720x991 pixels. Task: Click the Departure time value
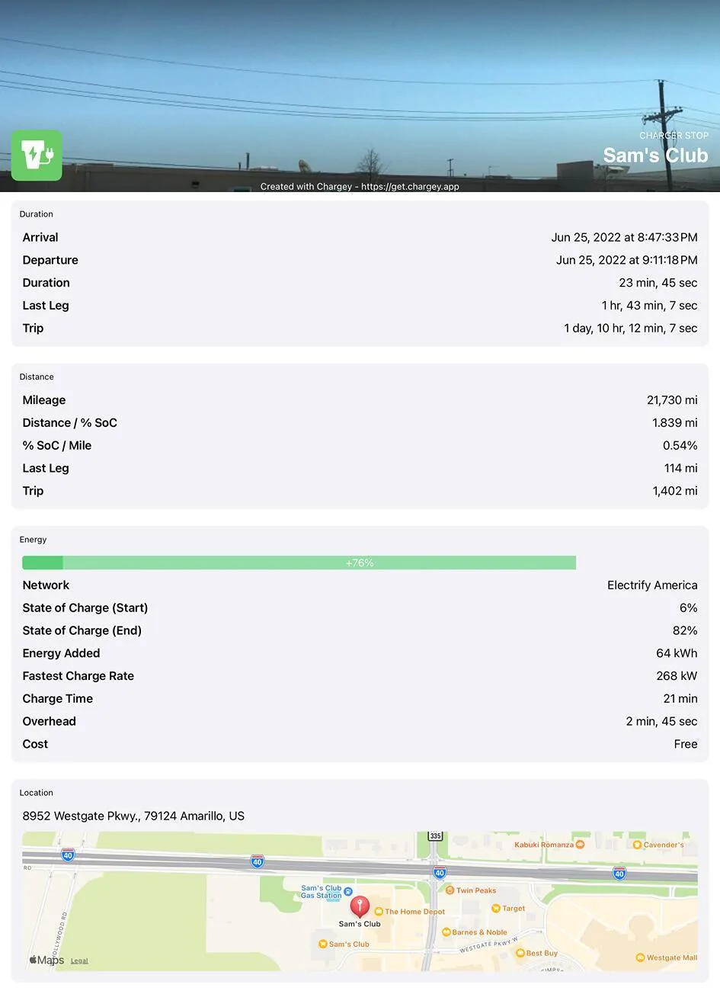626,260
